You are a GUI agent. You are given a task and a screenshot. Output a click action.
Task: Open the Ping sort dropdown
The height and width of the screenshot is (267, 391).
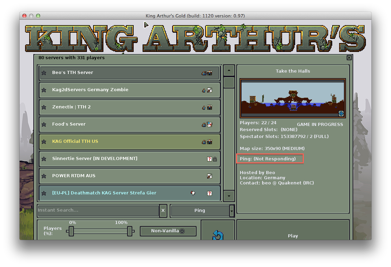point(232,211)
